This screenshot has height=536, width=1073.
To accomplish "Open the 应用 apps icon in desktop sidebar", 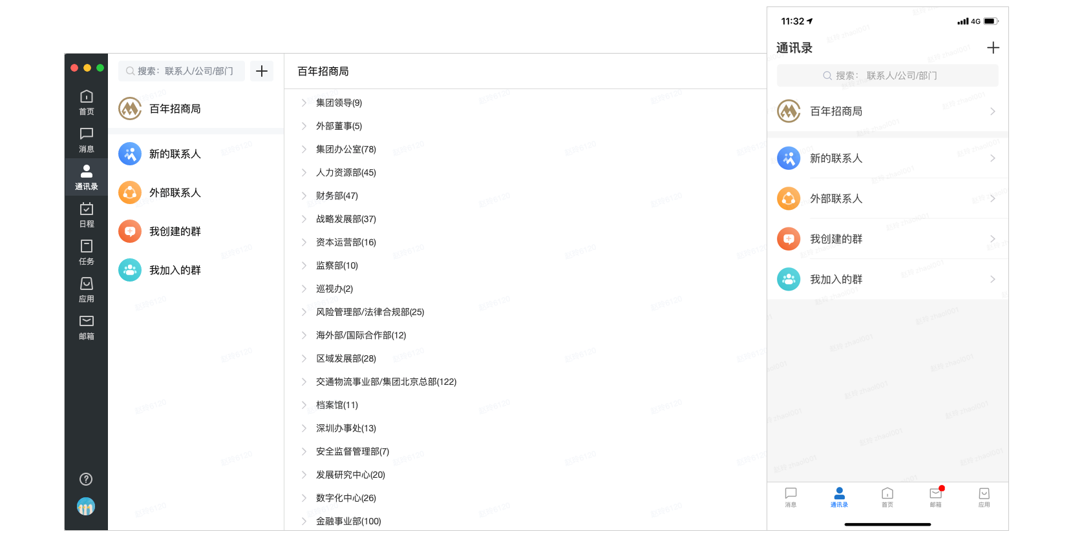I will [x=86, y=289].
